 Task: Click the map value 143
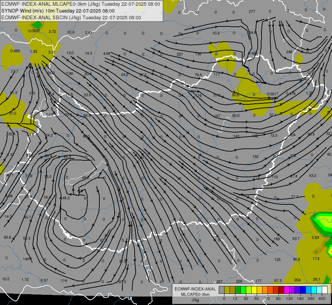pos(236,137)
